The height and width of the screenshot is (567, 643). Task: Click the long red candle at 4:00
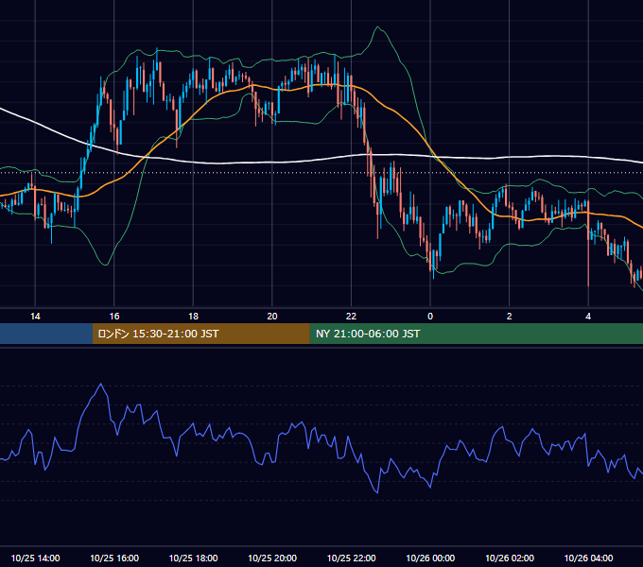coord(588,243)
